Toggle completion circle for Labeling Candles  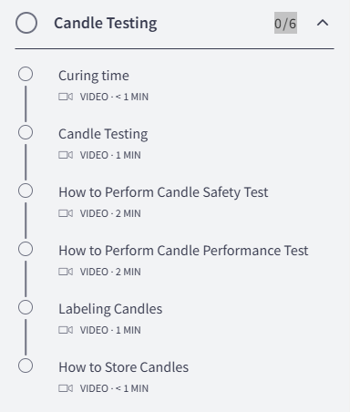coord(26,307)
